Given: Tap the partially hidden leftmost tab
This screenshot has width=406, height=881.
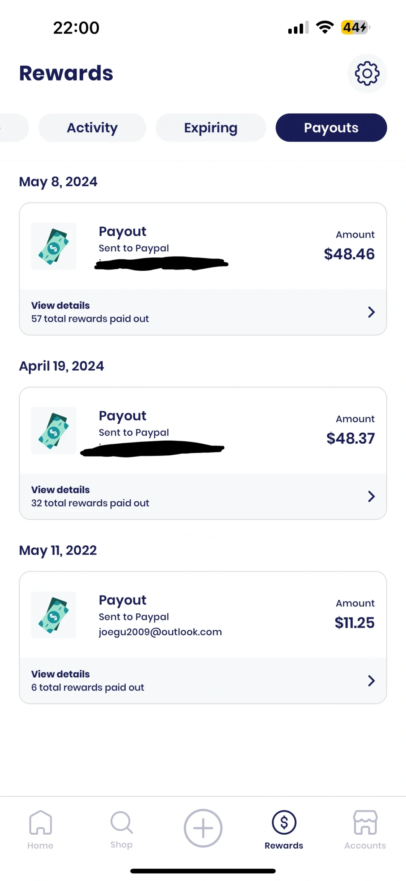Looking at the screenshot, I should click(13, 128).
